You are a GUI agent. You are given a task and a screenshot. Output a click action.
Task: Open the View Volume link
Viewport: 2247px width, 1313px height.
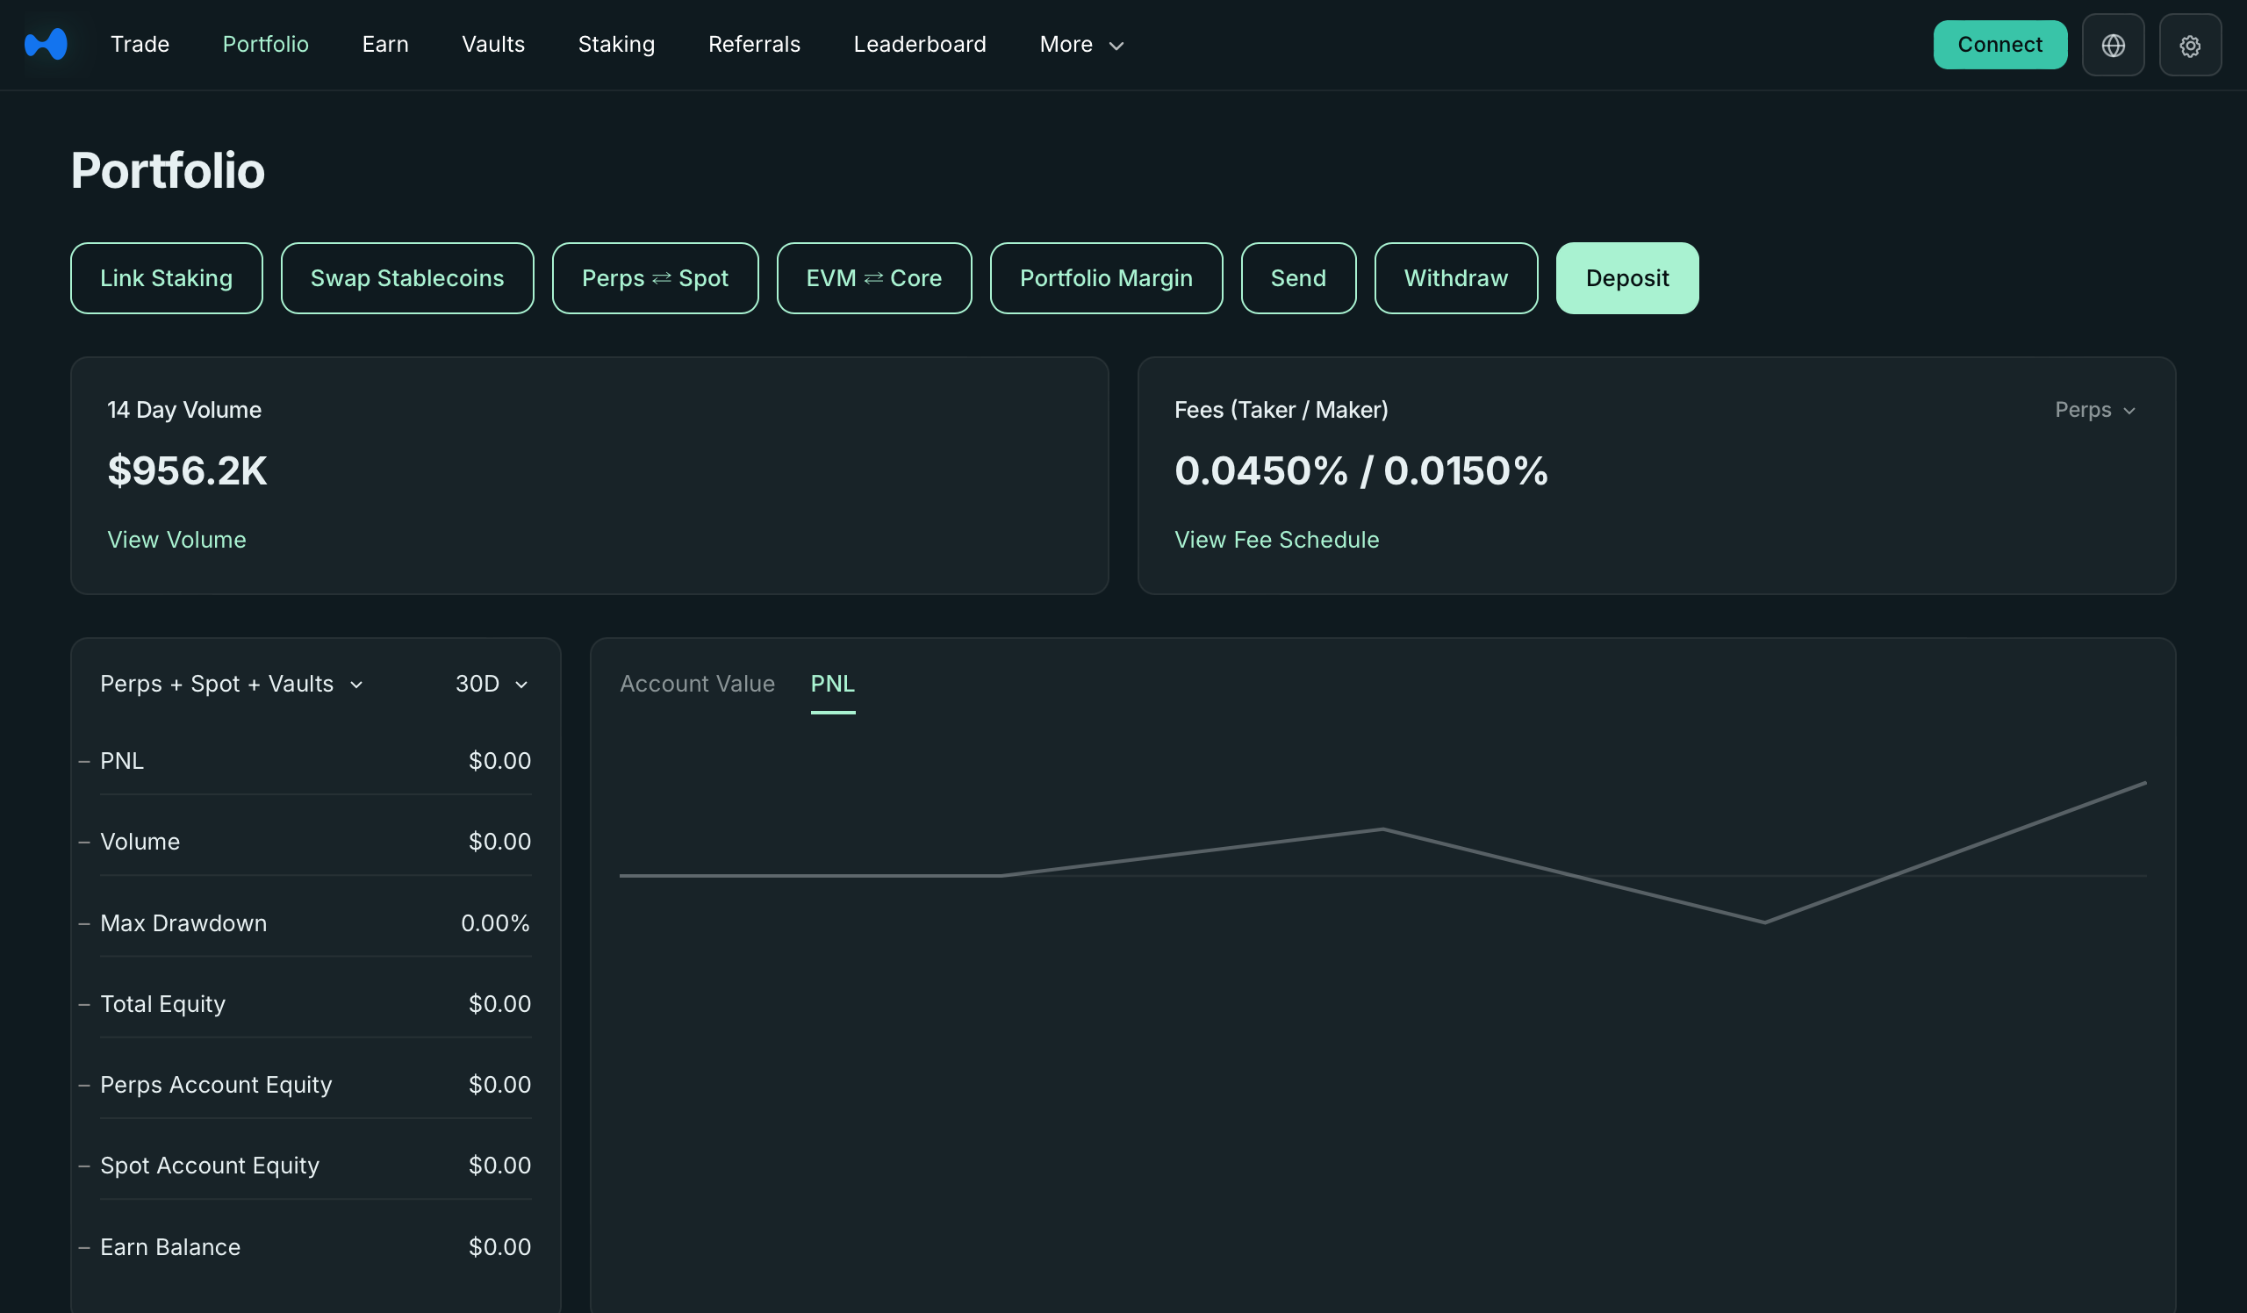176,539
